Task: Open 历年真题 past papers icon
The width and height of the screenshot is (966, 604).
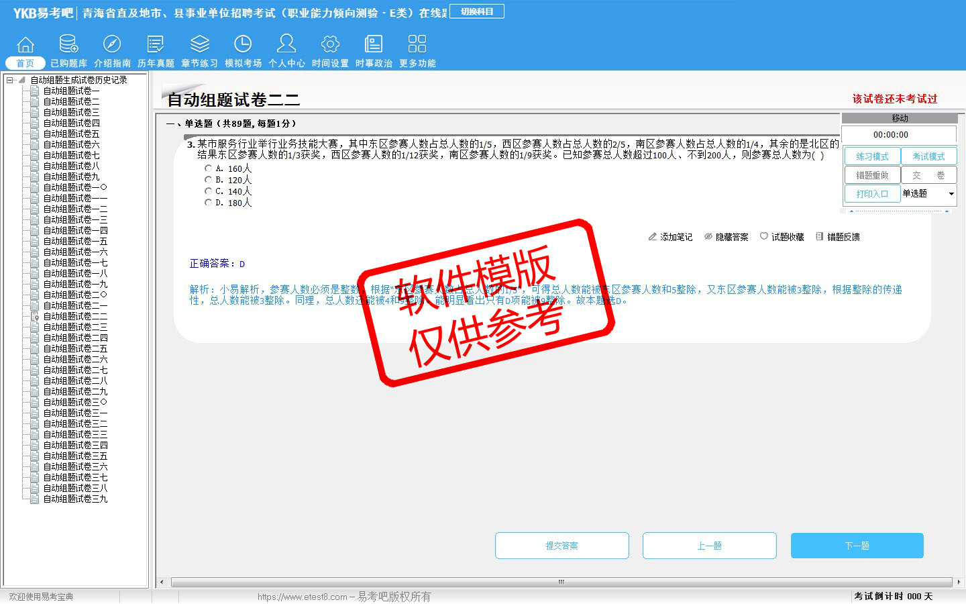Action: 156,44
